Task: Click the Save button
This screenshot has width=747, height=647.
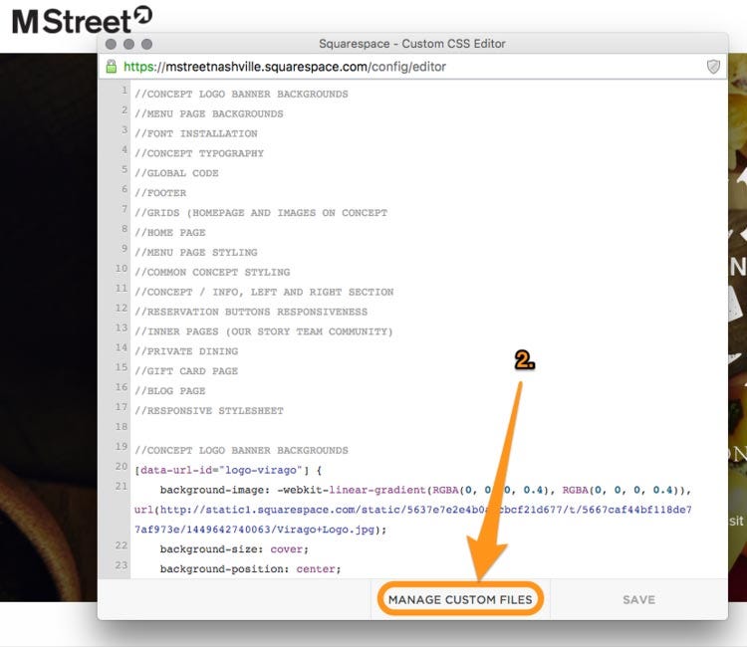Action: [638, 599]
